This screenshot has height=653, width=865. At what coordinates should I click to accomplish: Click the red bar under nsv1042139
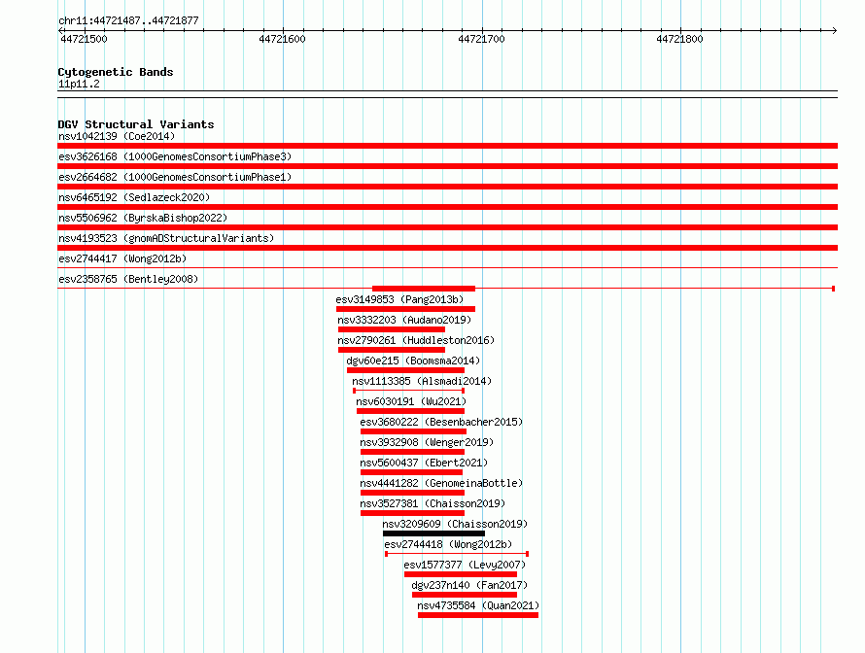(x=447, y=146)
